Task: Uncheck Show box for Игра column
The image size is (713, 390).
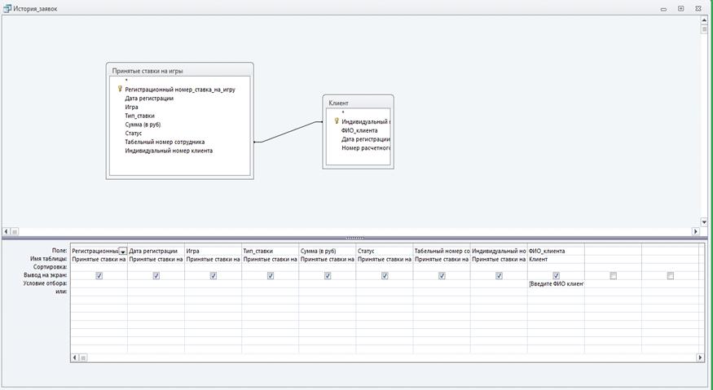Action: pos(213,276)
